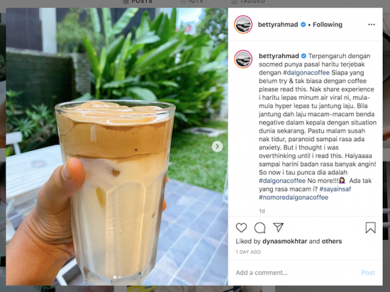Open bettyrahmad's profile picture in header

(243, 24)
